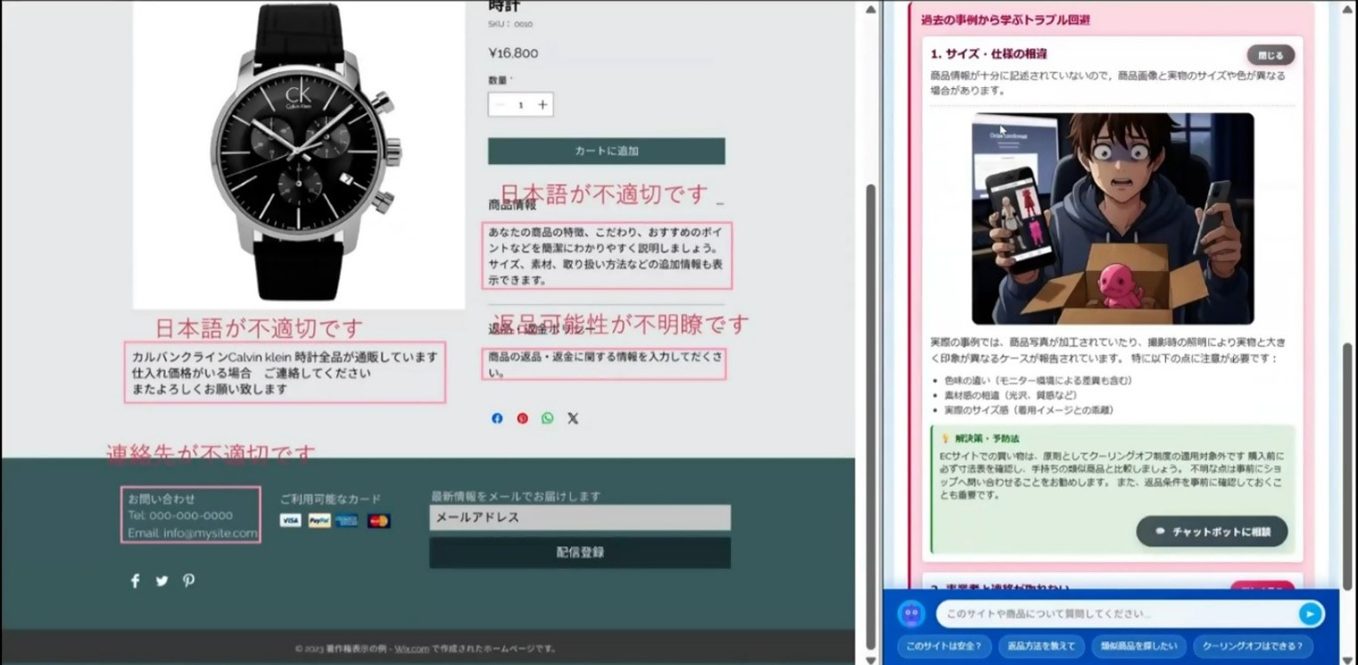Share product on Pinterest (red icon)
Viewport: 1358px width, 665px height.
pos(522,418)
